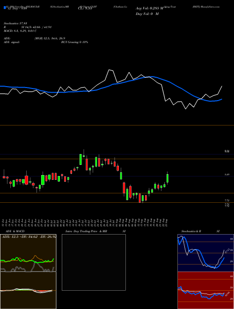This screenshot has height=309, width=234.
Task: Click the 'CL: 8.55' closing price text
Action: (x=85, y=9)
